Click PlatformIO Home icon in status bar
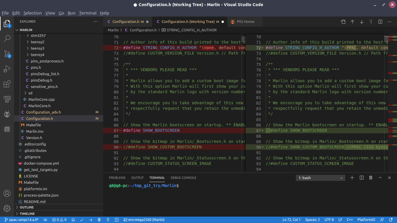Image resolution: width=397 pixels, height=223 pixels. tap(73, 220)
